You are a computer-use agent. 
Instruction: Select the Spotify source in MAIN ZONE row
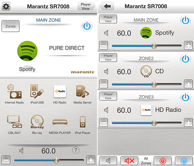click(x=146, y=33)
